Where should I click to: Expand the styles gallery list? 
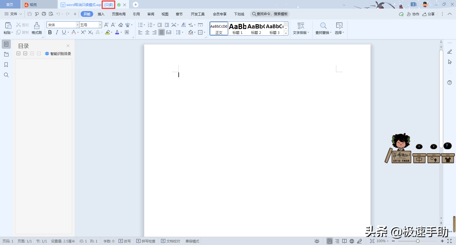(286, 33)
